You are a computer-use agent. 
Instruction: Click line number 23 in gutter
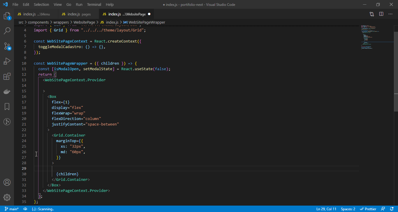[24, 135]
